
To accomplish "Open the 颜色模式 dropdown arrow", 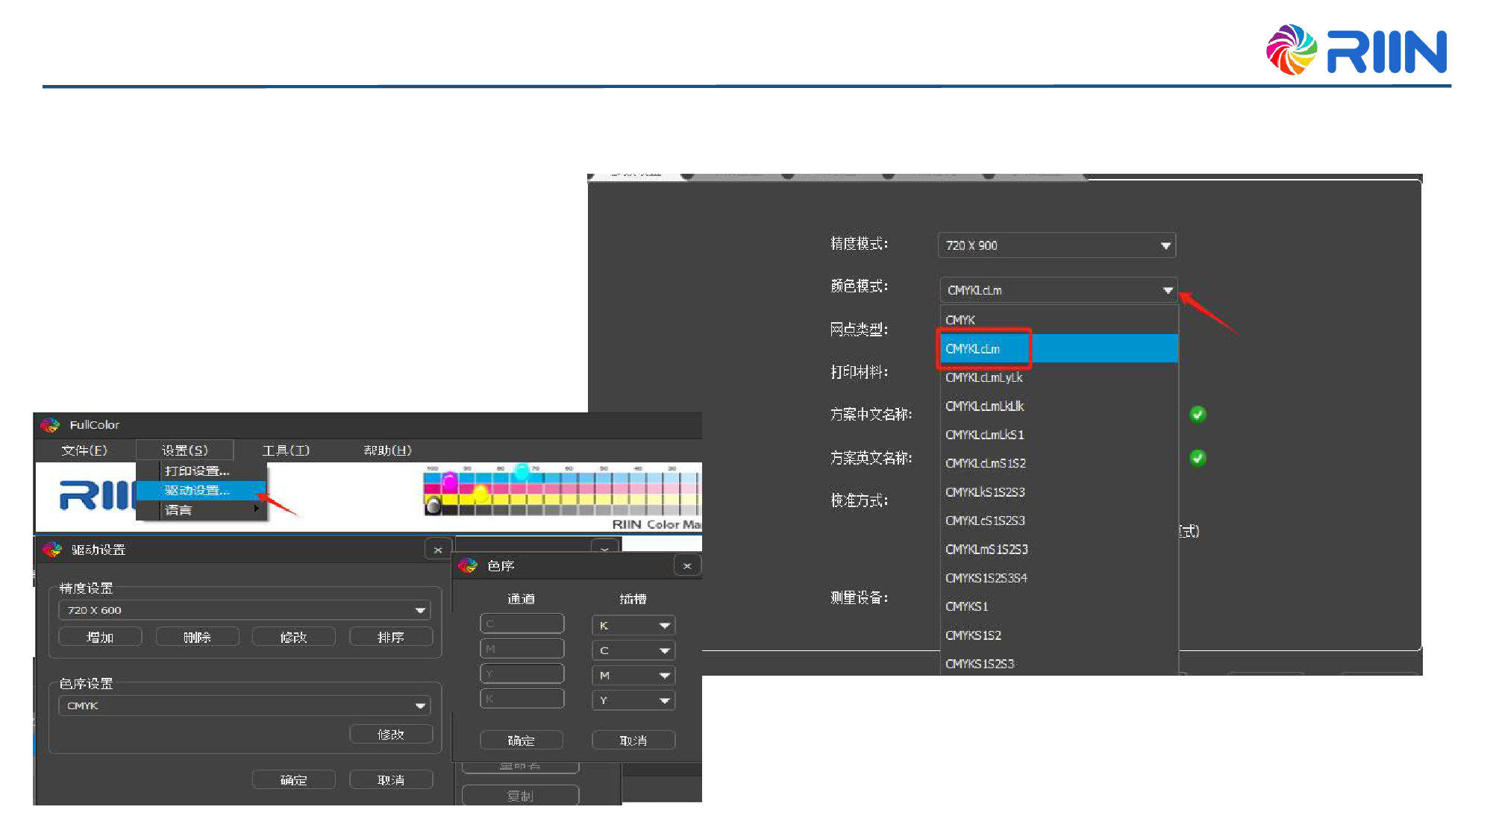I will [1168, 290].
